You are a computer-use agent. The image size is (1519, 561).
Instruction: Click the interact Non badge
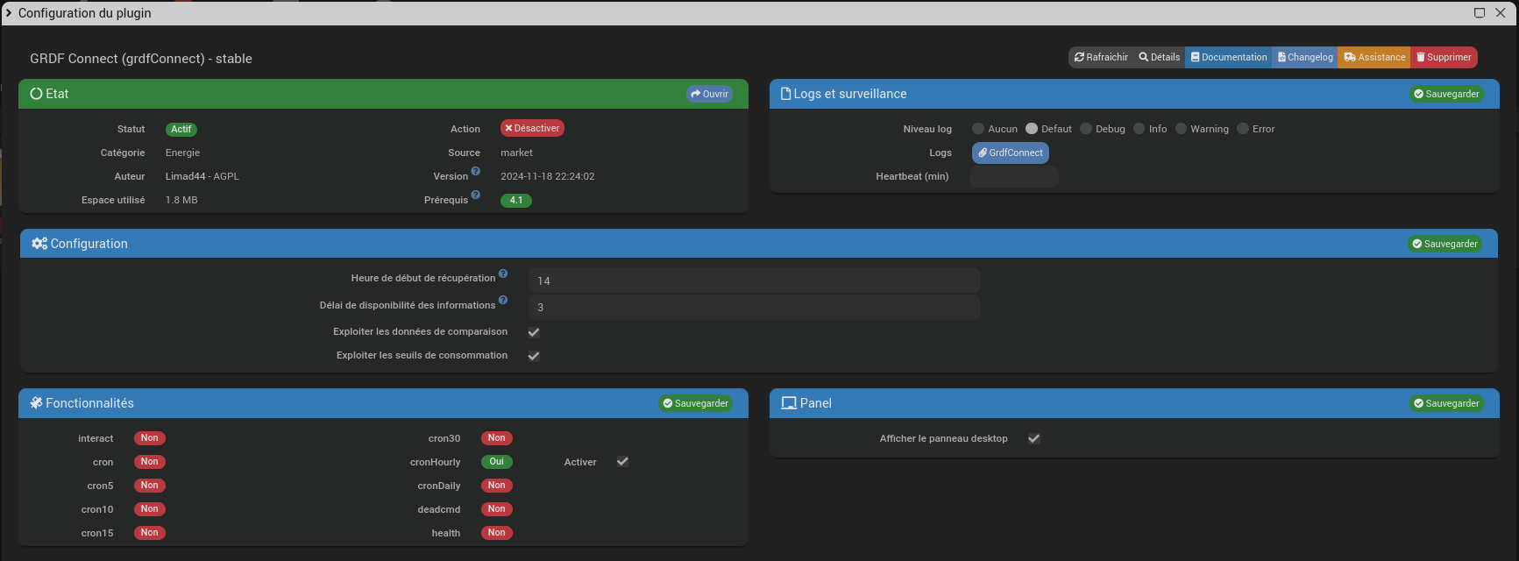(x=150, y=438)
